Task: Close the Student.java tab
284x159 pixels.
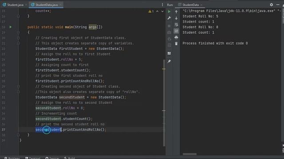Action: [x=26, y=5]
